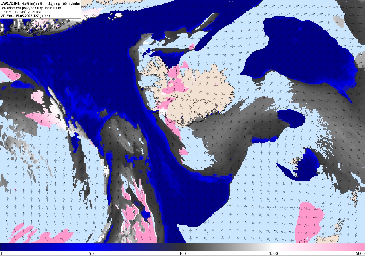
Task: Click the scale label '1500'
Action: tap(273, 253)
